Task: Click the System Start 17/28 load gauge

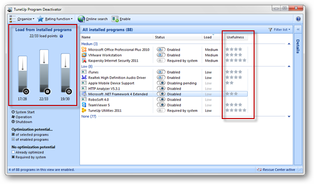Action: click(x=23, y=74)
